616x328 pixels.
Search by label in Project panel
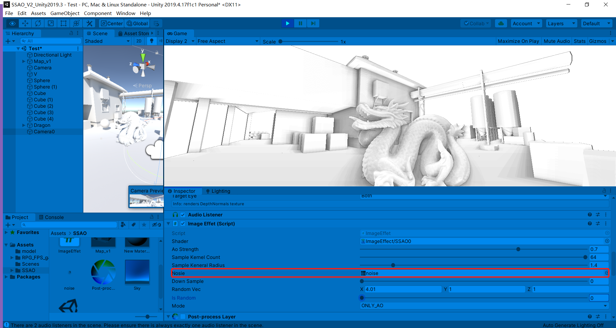[133, 225]
